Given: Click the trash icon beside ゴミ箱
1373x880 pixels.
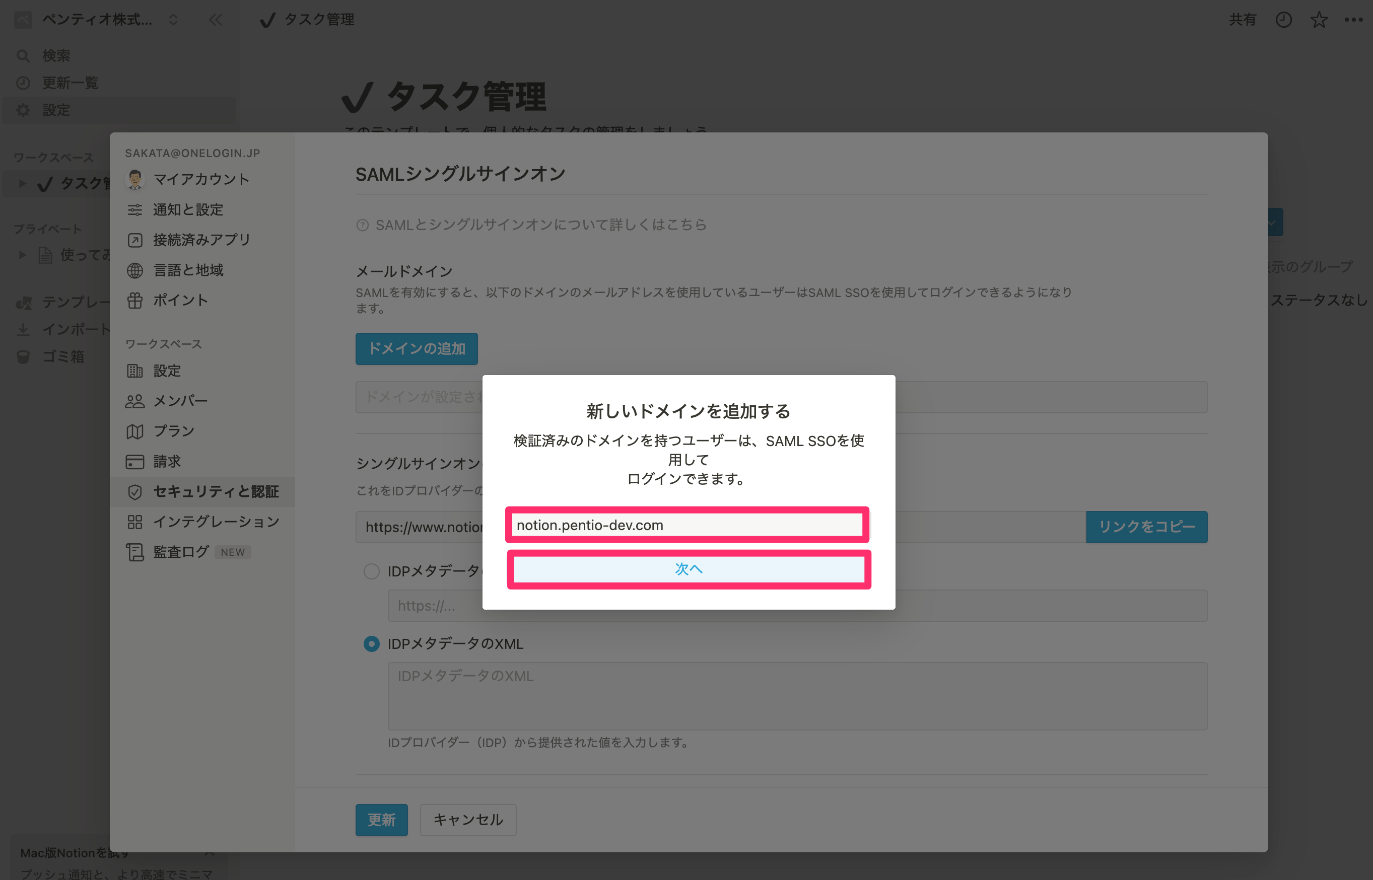Looking at the screenshot, I should (23, 356).
